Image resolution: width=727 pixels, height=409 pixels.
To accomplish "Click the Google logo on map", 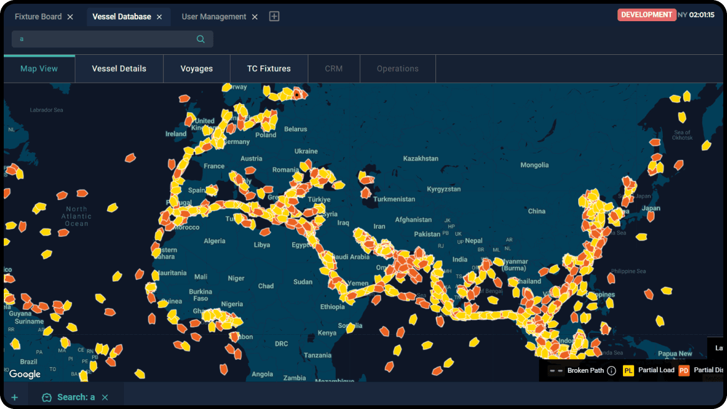I will [24, 374].
